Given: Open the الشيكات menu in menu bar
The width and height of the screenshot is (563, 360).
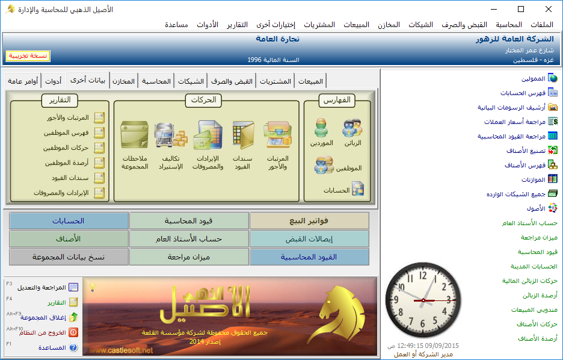Looking at the screenshot, I should tap(421, 25).
